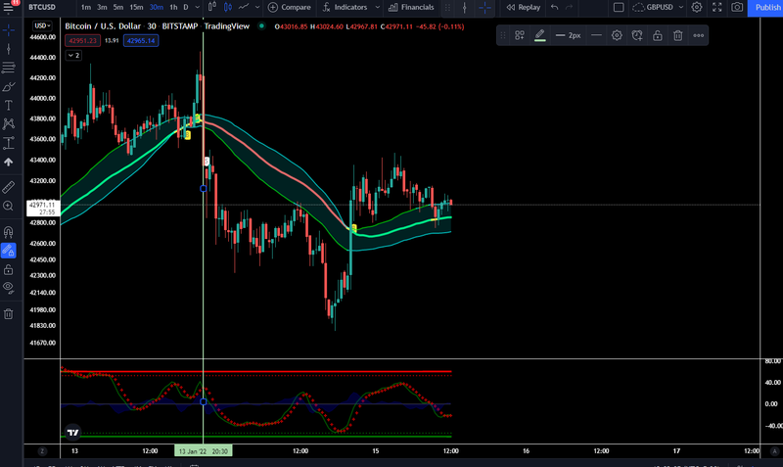Image resolution: width=783 pixels, height=467 pixels.
Task: Select the blue candlestick chart style
Action: click(228, 7)
